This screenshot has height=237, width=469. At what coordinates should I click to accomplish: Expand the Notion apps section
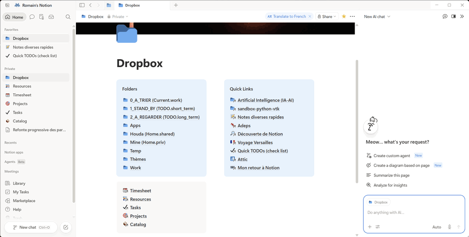point(14,153)
